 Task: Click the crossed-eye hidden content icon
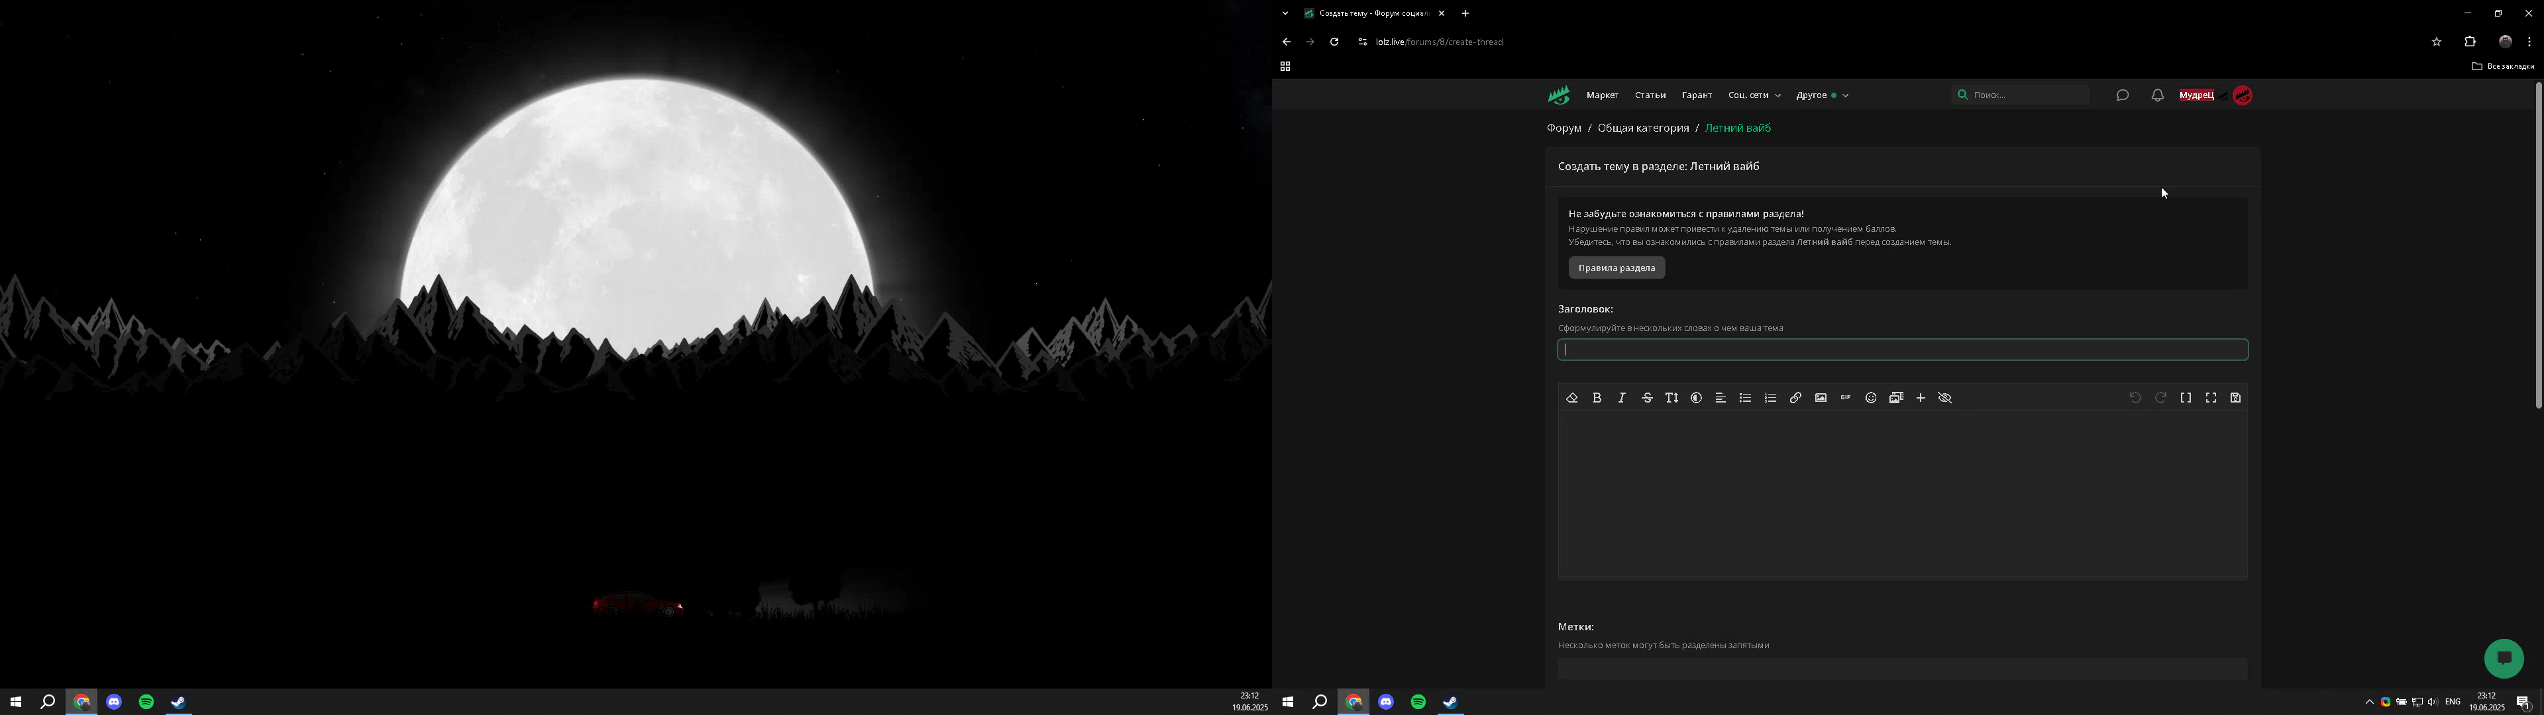pos(1946,398)
